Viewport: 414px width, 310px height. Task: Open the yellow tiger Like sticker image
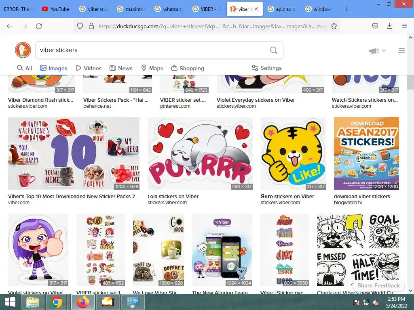pos(293,153)
